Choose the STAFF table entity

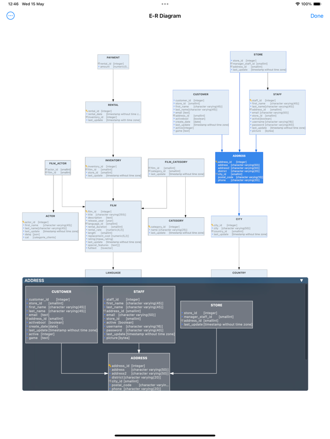[277, 112]
